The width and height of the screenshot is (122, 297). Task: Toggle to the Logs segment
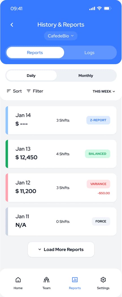pyautogui.click(x=90, y=53)
